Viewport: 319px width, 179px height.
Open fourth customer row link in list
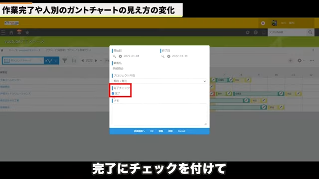pyautogui.click(x=9, y=100)
